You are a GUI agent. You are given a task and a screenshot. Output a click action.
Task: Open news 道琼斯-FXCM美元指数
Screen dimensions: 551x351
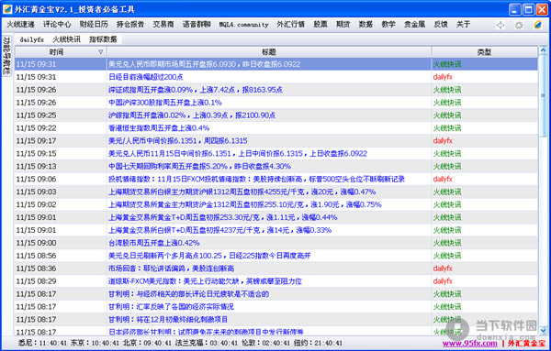tap(205, 281)
